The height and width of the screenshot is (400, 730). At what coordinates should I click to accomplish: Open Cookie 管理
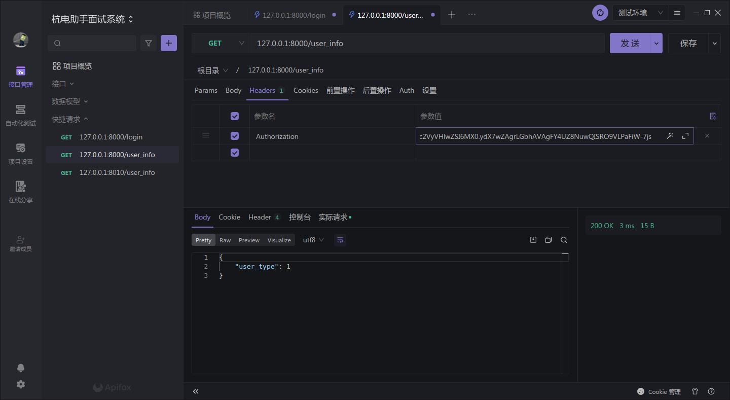click(659, 391)
